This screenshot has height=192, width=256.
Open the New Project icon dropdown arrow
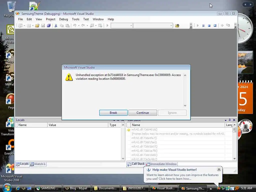coord(24,26)
